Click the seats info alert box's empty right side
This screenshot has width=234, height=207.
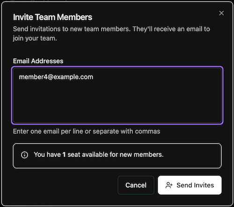click(x=192, y=156)
